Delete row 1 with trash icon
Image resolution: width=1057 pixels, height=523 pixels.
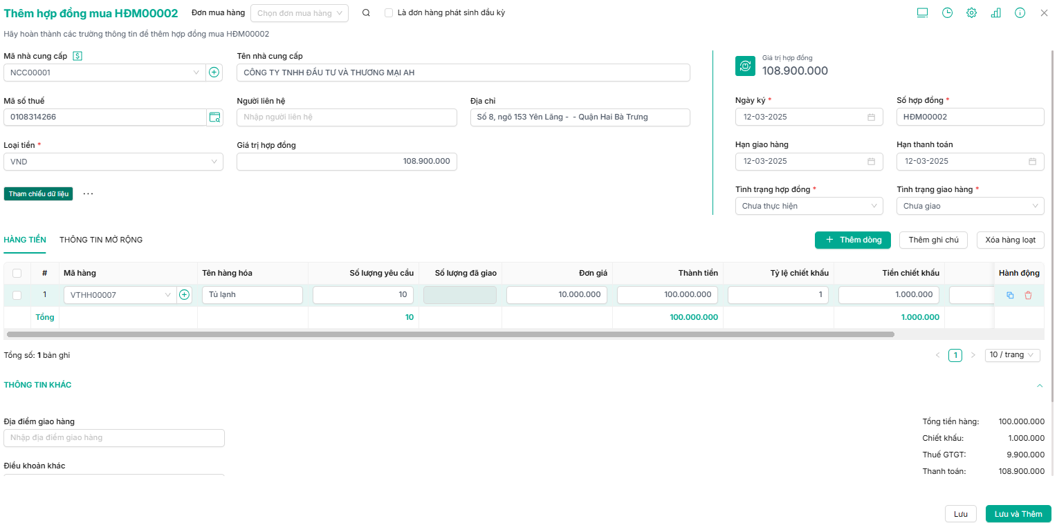click(x=1028, y=295)
